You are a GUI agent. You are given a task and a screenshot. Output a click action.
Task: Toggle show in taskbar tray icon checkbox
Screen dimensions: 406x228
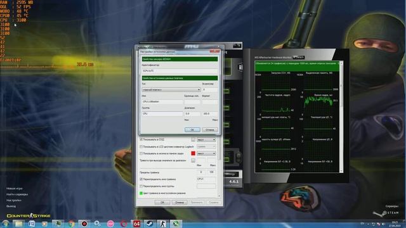141,153
